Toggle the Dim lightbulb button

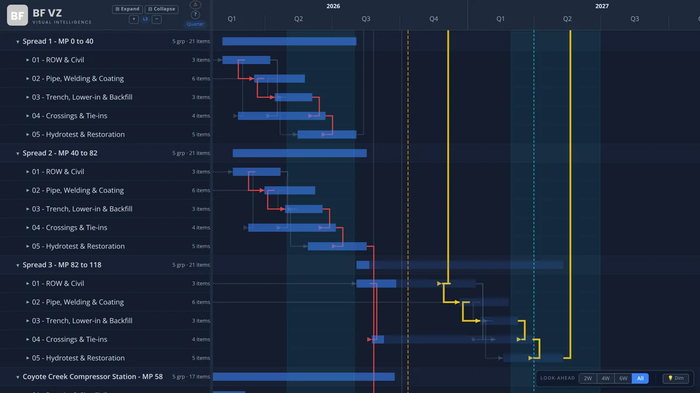[675, 378]
